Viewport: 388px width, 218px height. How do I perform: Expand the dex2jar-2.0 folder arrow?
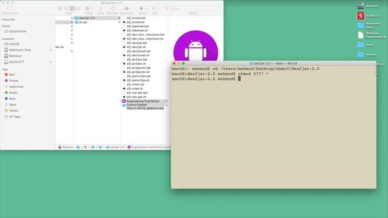(x=119, y=18)
